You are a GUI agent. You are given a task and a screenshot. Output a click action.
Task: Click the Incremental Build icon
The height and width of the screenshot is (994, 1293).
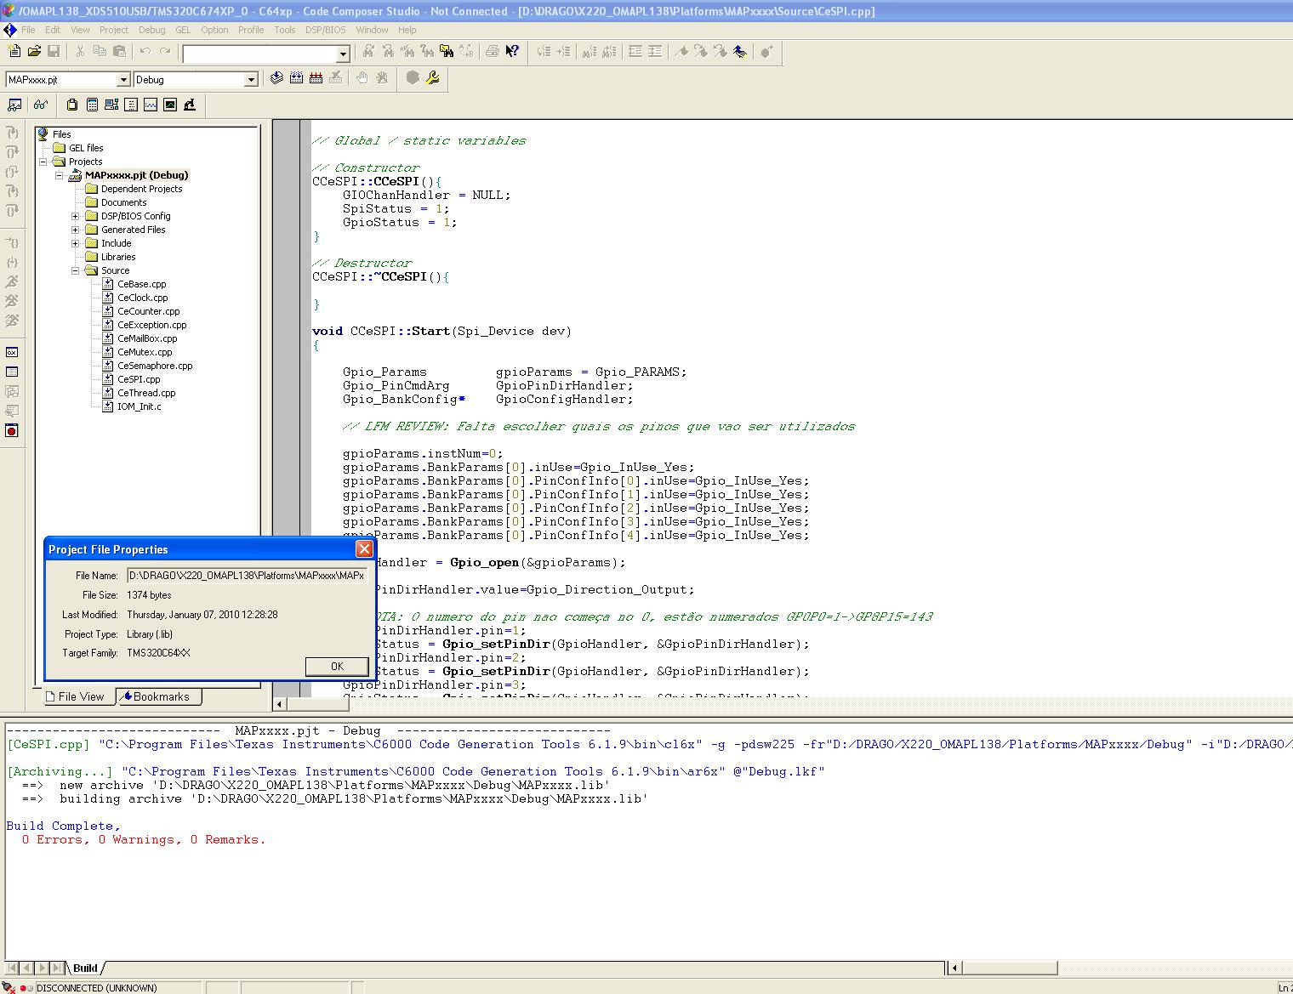pos(296,79)
